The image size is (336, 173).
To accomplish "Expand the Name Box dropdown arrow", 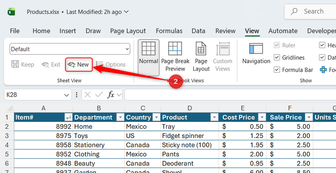I will click(67, 95).
